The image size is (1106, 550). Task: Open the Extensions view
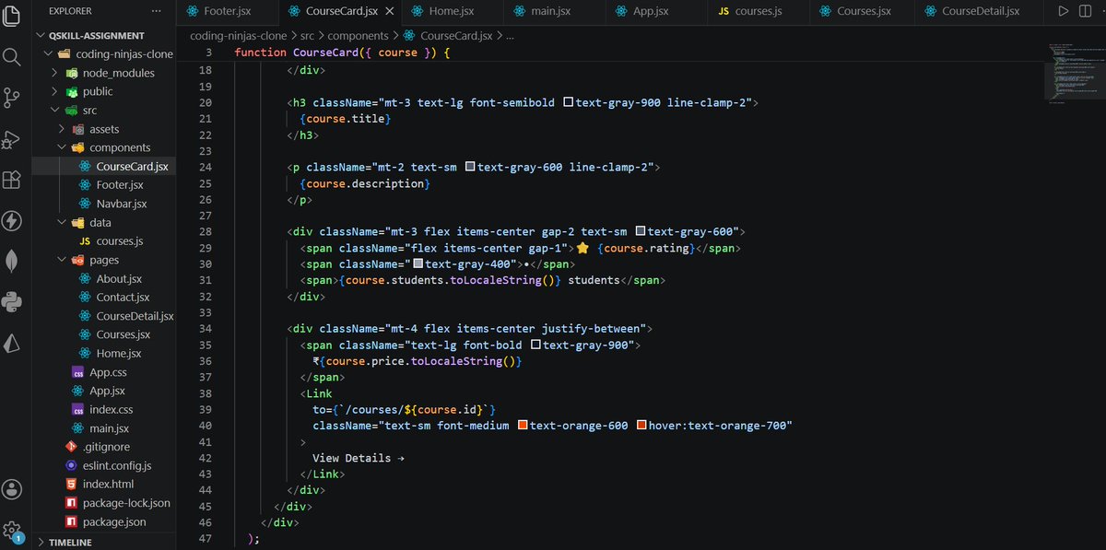(x=12, y=180)
